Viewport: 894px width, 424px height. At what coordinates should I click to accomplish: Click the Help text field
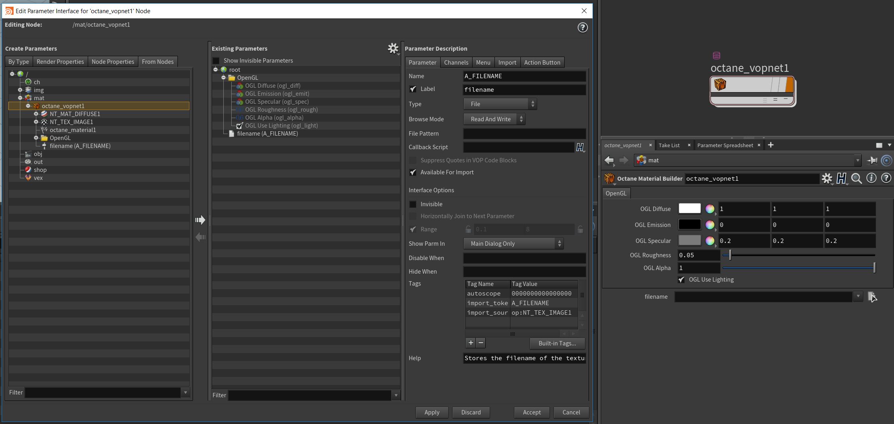point(524,358)
